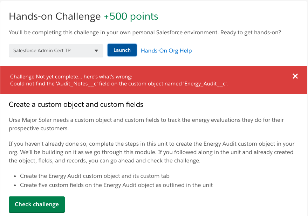Select the 'Challenge Not yet complete' error line
The image size is (308, 216).
[x=71, y=77]
